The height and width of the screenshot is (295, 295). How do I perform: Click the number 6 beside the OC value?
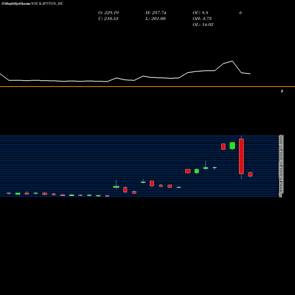(x=241, y=12)
